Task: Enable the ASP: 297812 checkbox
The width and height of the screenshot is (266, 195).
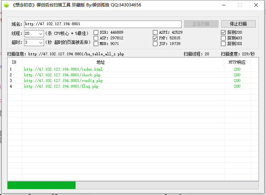Action: coord(96,38)
